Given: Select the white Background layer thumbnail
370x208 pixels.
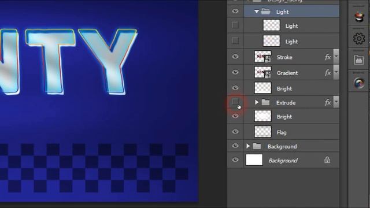Looking at the screenshot, I should tap(254, 160).
